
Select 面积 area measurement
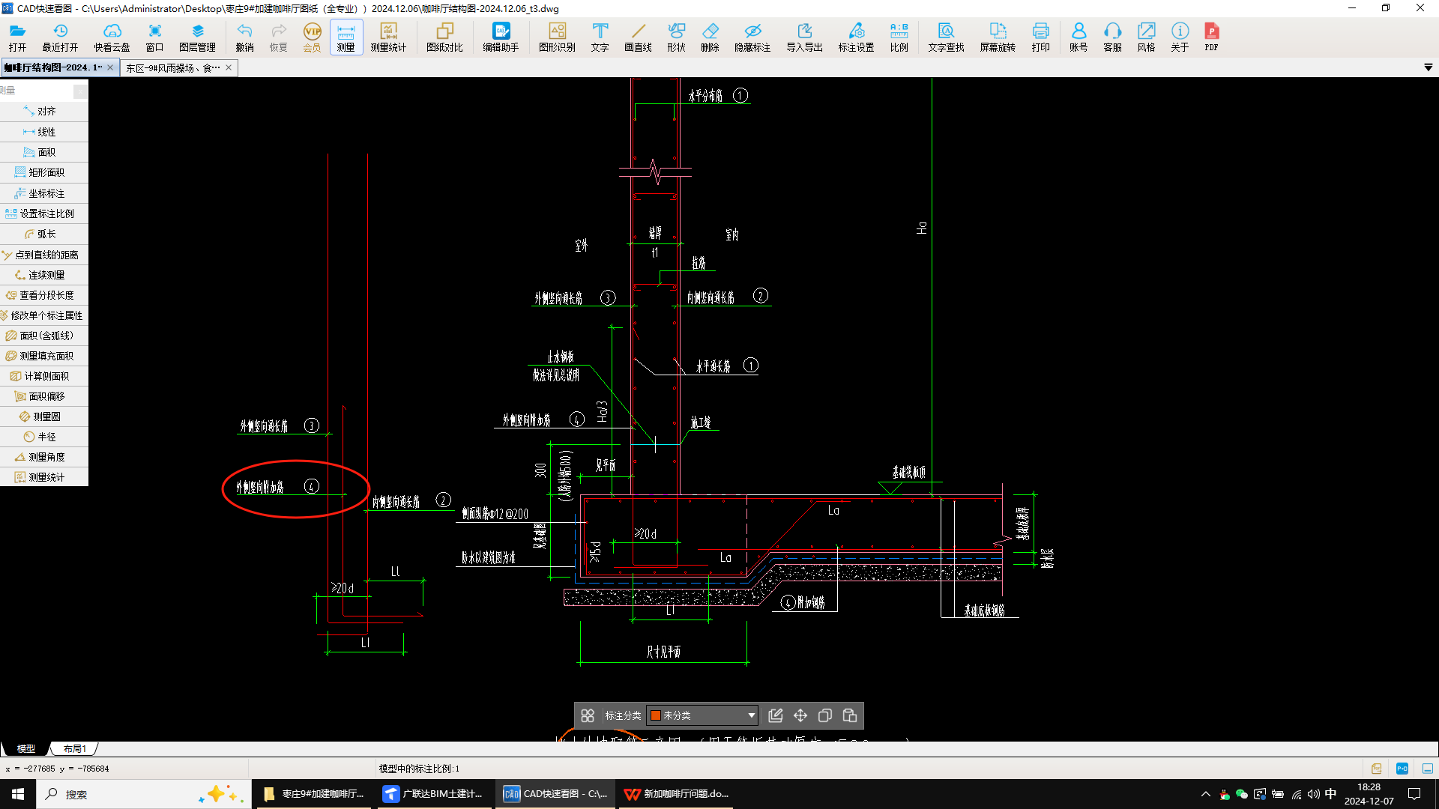(44, 152)
